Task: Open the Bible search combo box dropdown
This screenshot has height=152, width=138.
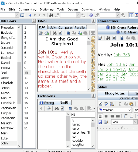Action: tap(78, 15)
